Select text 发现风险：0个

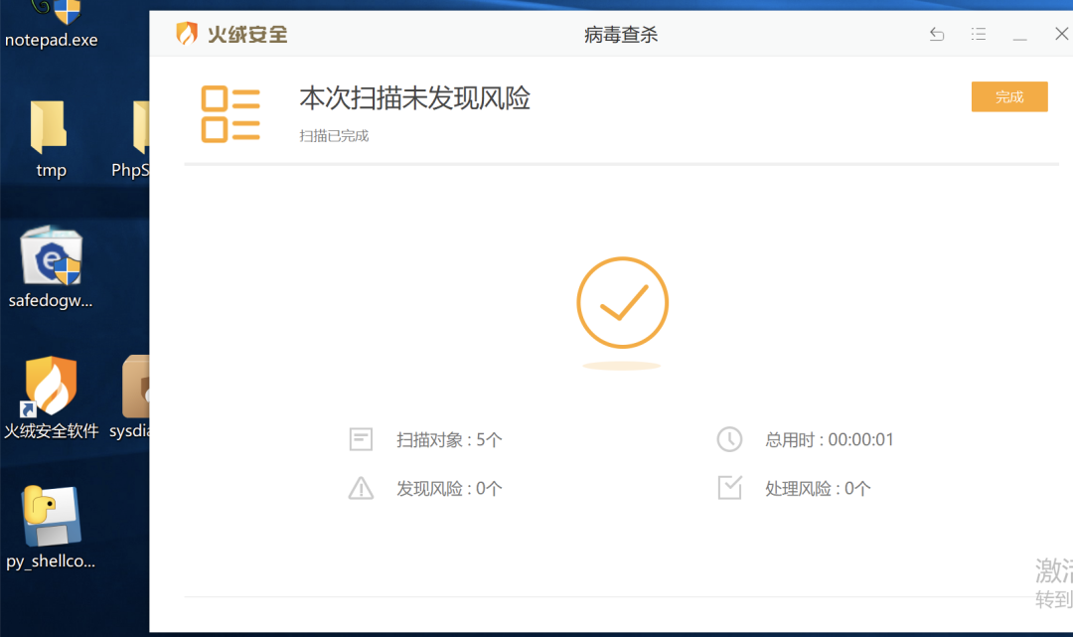click(x=449, y=489)
